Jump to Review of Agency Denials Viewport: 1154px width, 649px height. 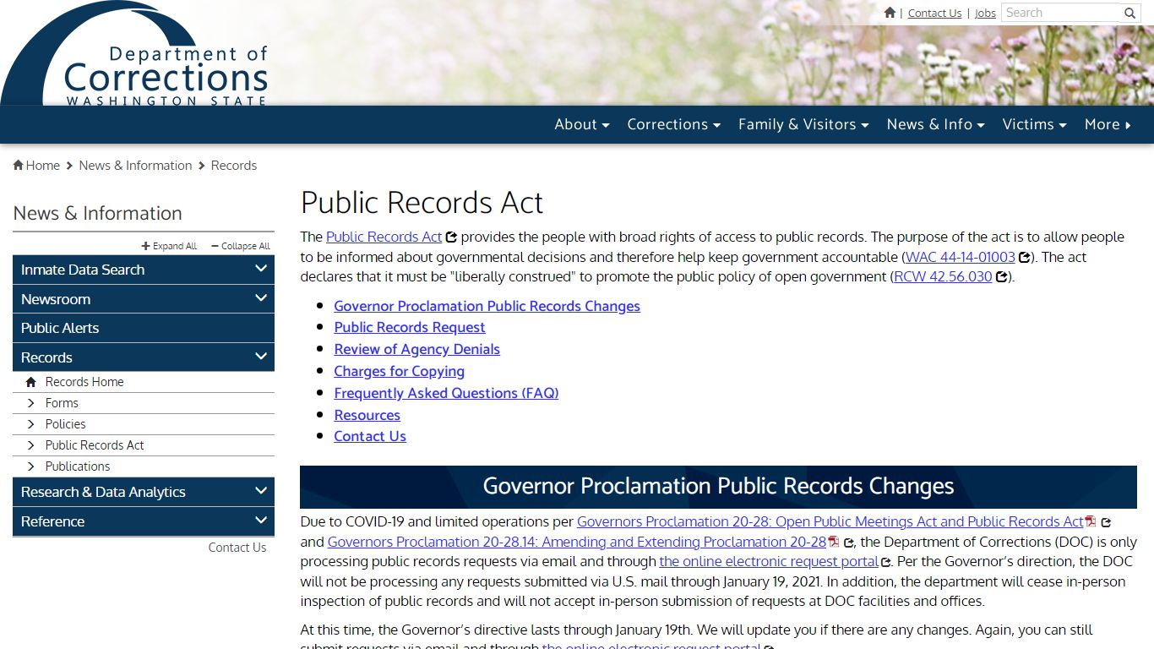pyautogui.click(x=416, y=349)
